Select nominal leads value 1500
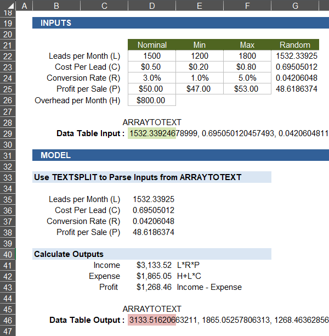 152,56
